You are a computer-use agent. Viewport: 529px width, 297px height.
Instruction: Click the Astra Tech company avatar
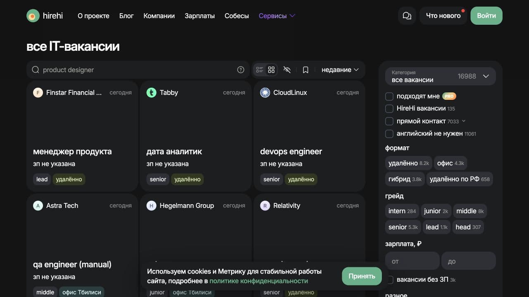(38, 205)
